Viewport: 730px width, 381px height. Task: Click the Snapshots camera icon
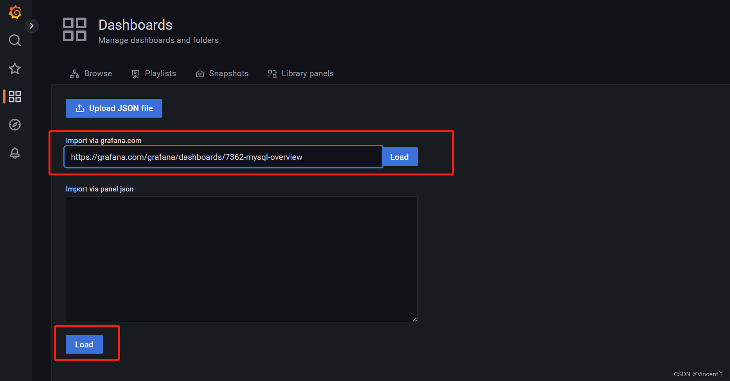point(200,73)
